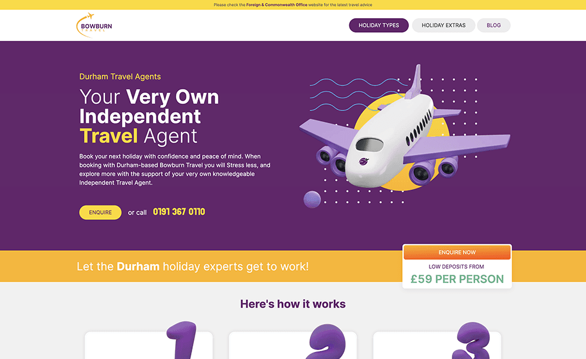
Task: Click the Durham Travel Agents subtitle
Action: tap(120, 77)
